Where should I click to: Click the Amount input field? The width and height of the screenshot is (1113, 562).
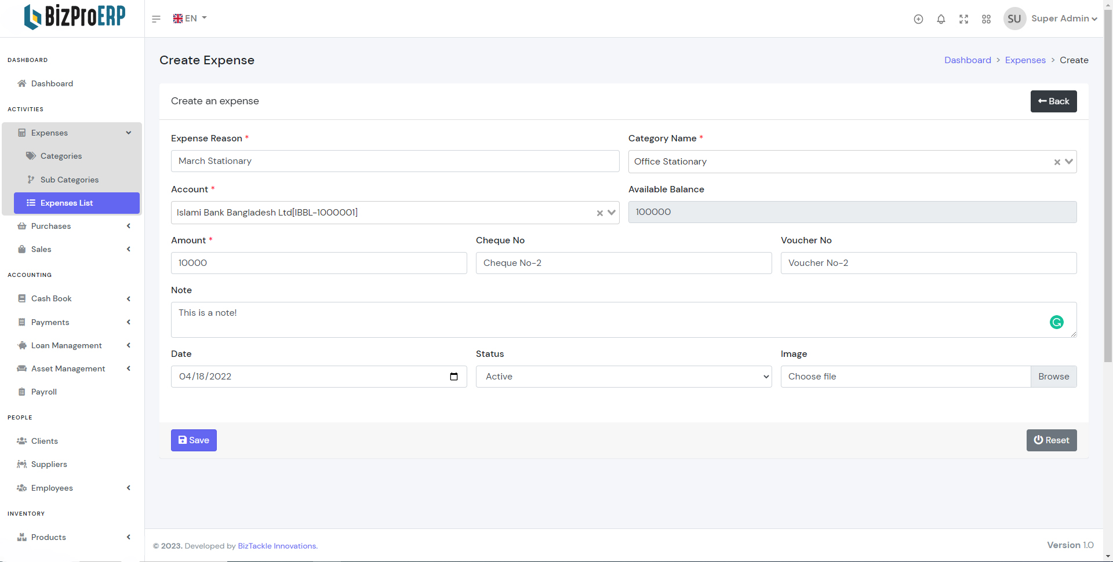(319, 263)
